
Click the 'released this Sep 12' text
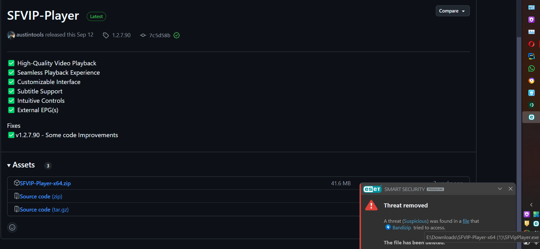69,35
